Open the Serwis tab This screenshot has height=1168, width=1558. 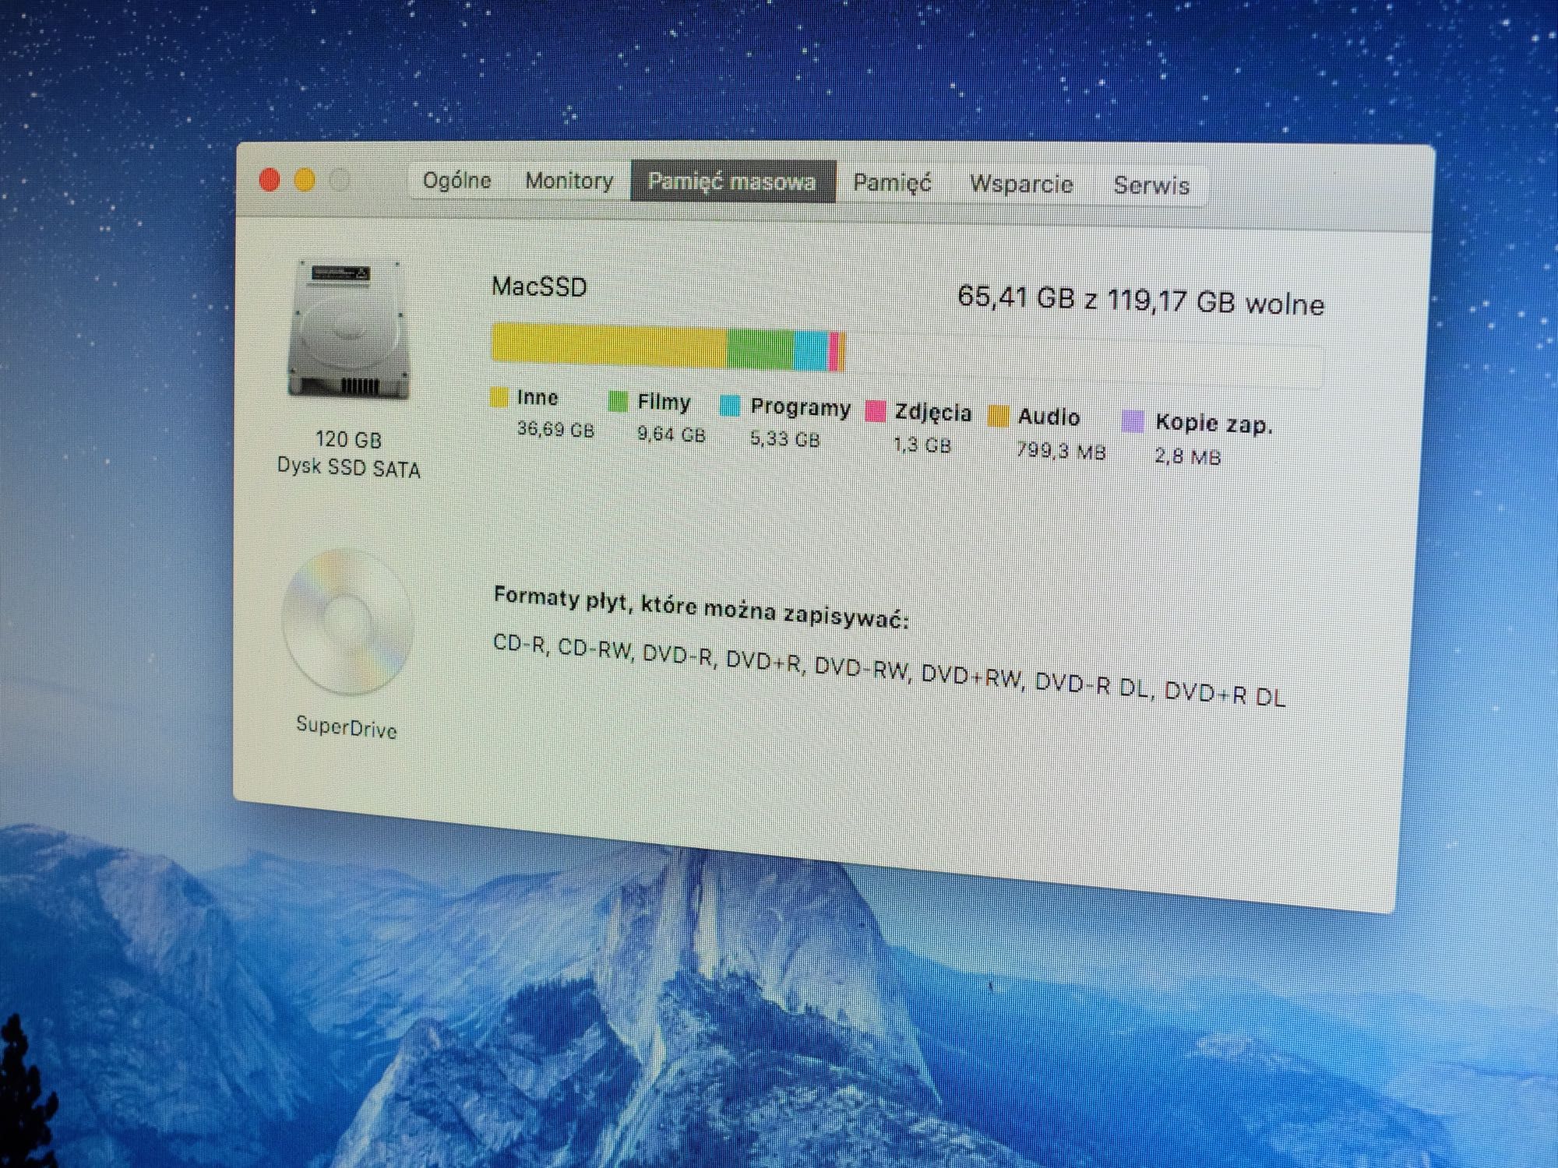point(1151,186)
